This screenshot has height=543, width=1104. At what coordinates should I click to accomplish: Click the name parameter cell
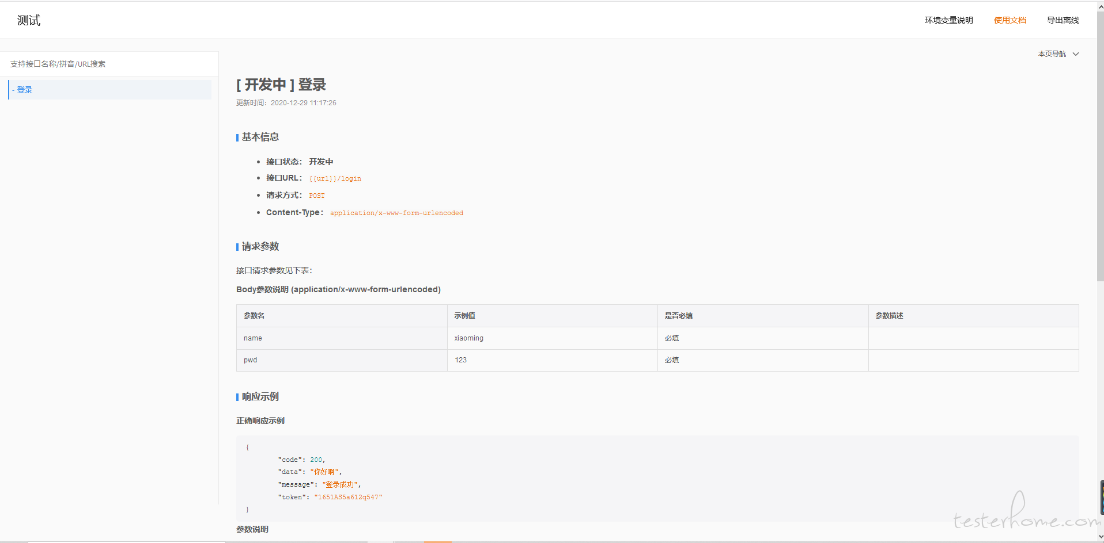pyautogui.click(x=342, y=338)
